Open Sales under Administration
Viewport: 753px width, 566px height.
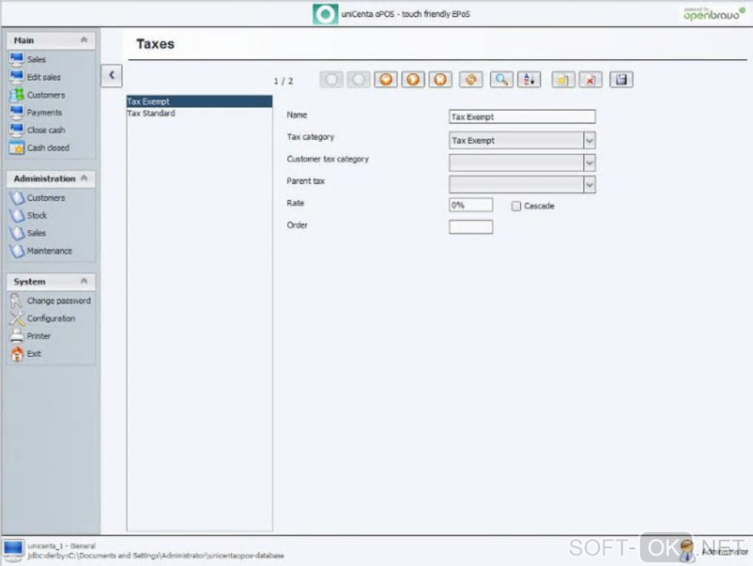tap(28, 233)
